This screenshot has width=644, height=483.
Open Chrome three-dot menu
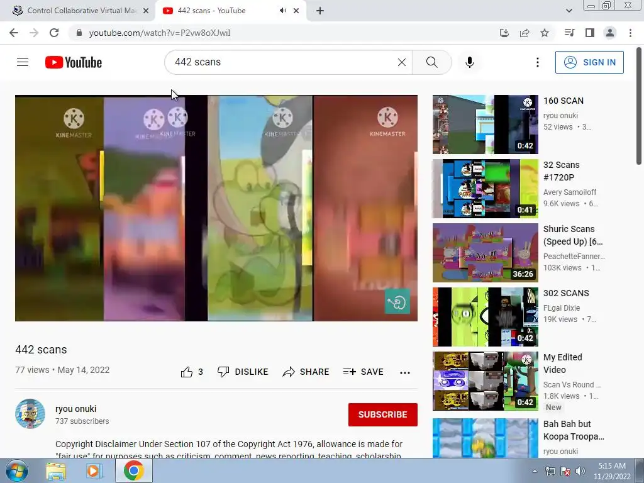pyautogui.click(x=630, y=33)
